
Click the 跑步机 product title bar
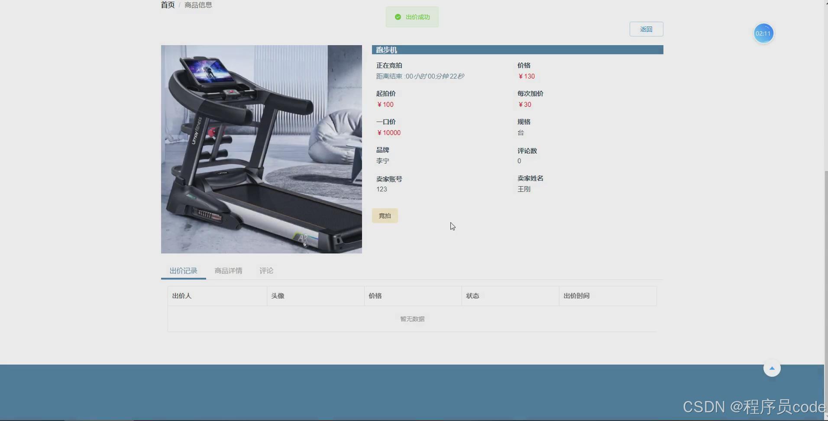pos(517,50)
